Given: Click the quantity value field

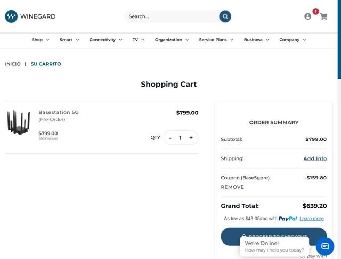Looking at the screenshot, I should pyautogui.click(x=180, y=138).
